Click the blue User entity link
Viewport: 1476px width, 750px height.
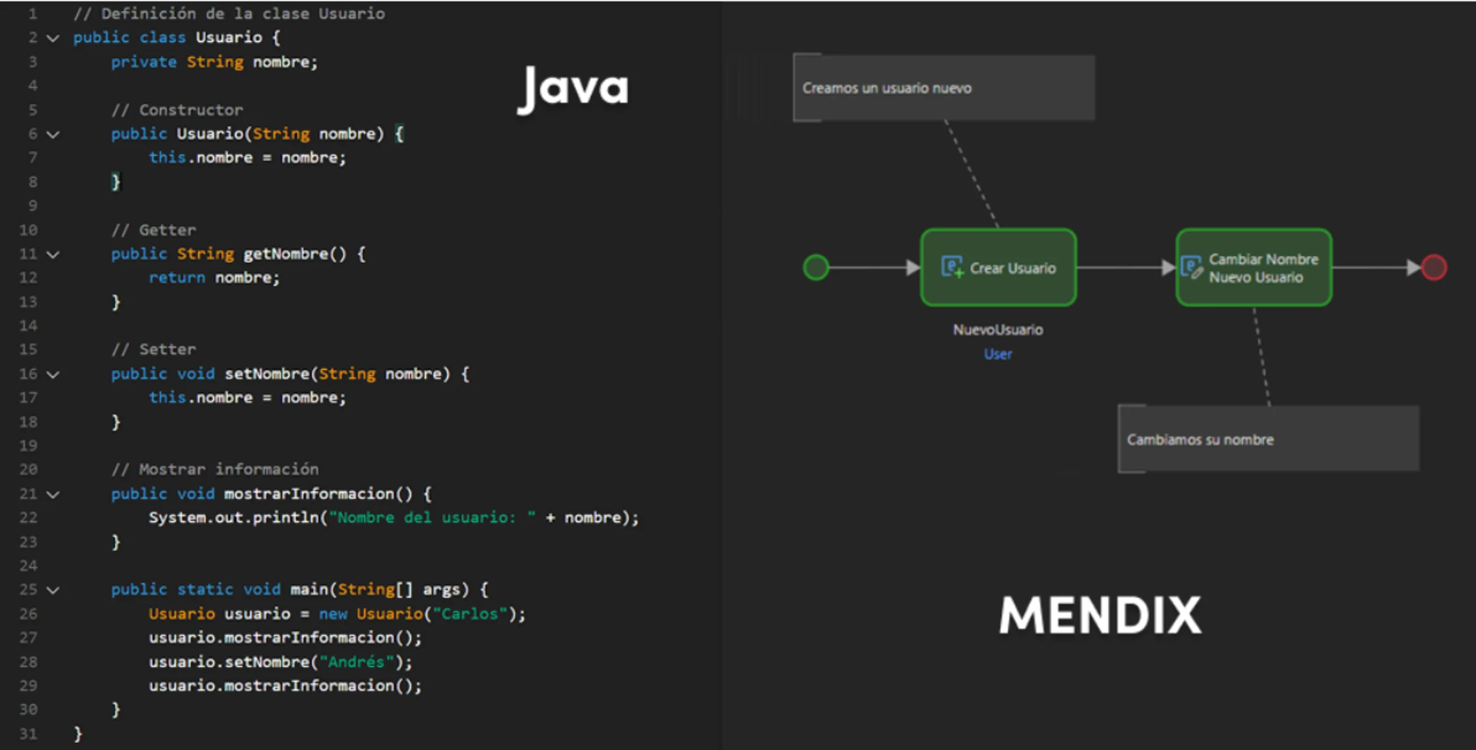(x=997, y=354)
